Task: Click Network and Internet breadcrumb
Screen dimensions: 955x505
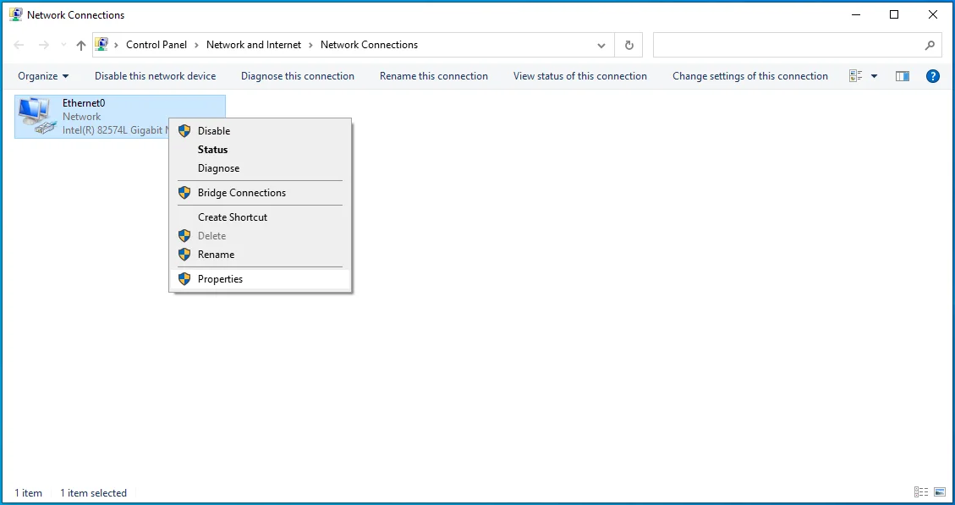Action: [x=254, y=45]
